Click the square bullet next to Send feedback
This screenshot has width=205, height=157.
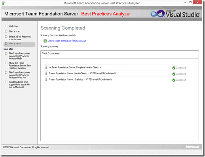(x=6, y=82)
